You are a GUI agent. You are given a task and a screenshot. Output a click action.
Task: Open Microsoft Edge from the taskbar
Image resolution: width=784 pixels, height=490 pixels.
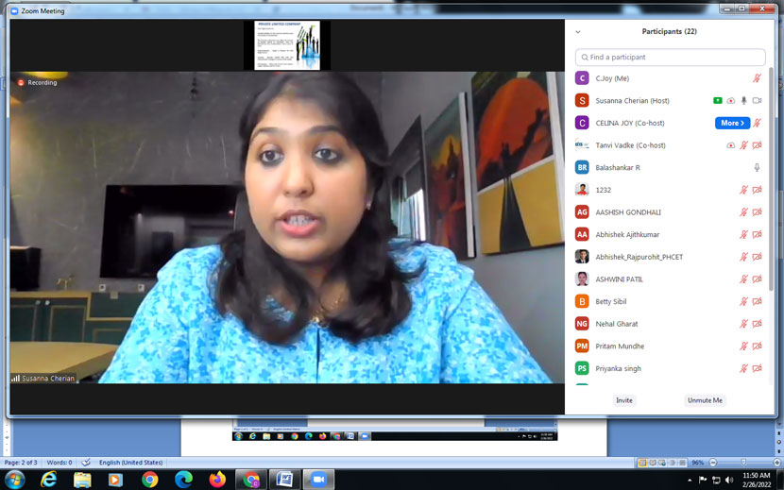click(183, 480)
